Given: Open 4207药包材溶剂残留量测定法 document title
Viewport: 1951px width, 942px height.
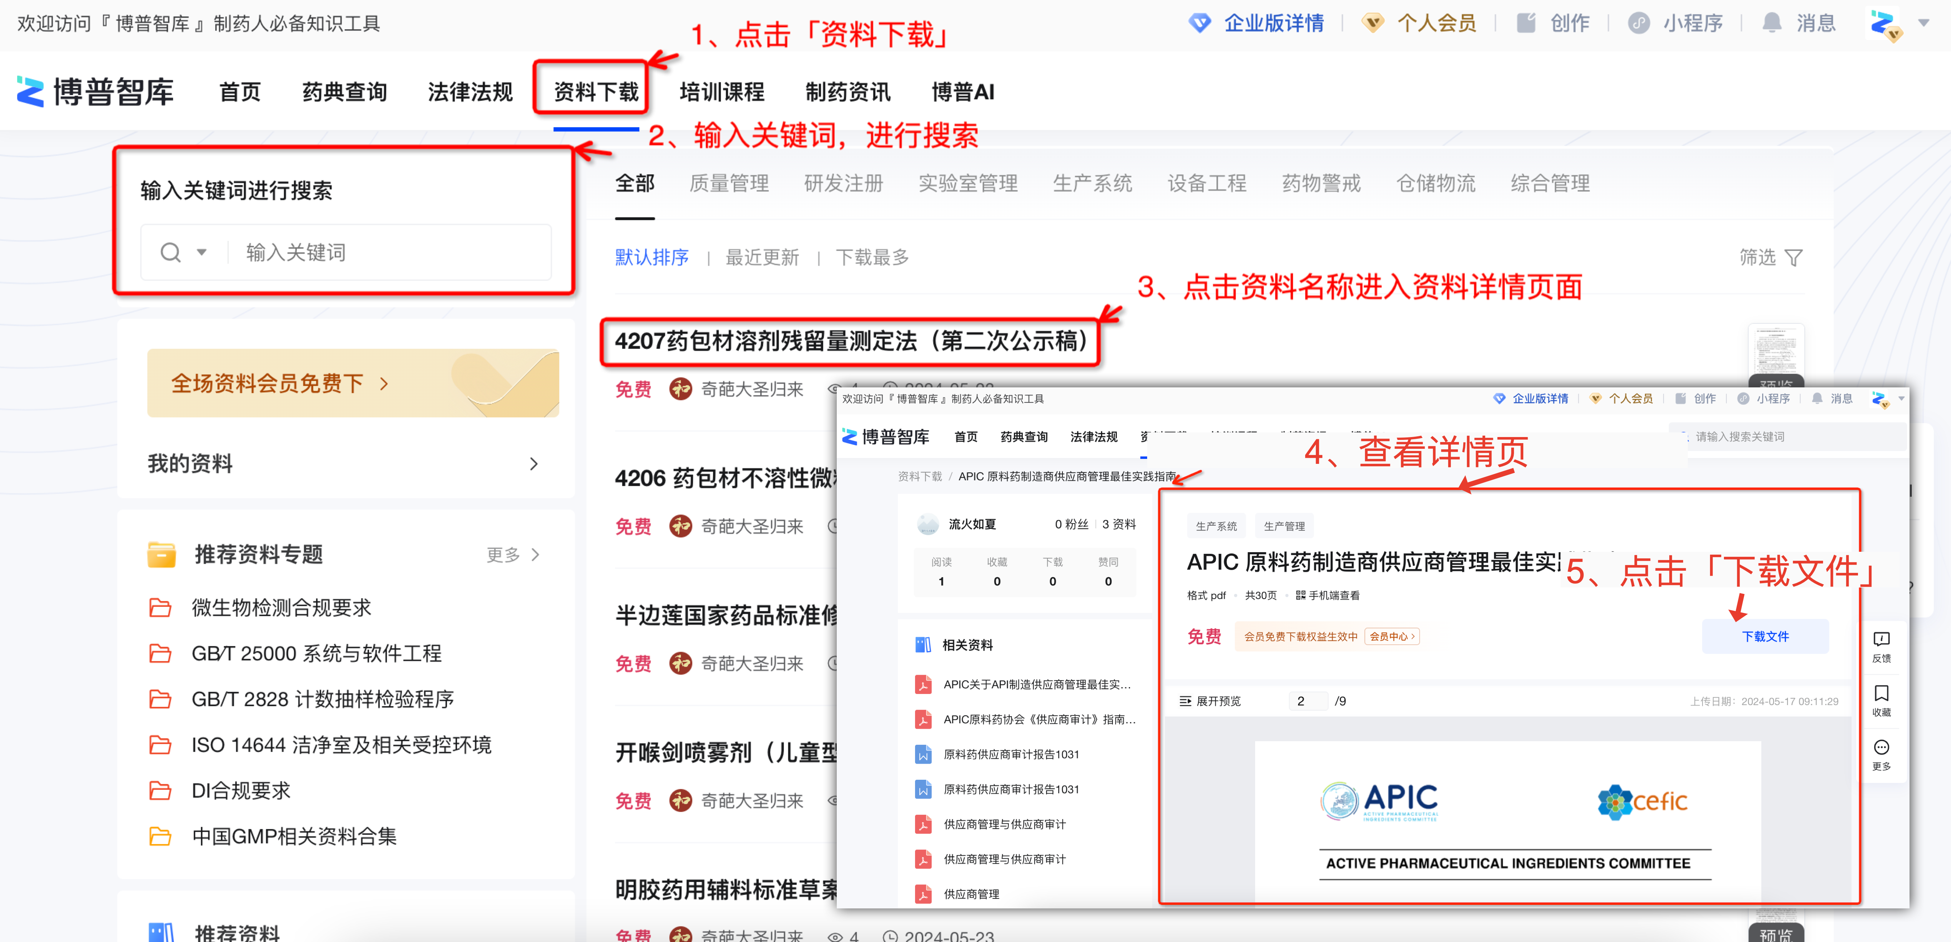Looking at the screenshot, I should click(851, 341).
